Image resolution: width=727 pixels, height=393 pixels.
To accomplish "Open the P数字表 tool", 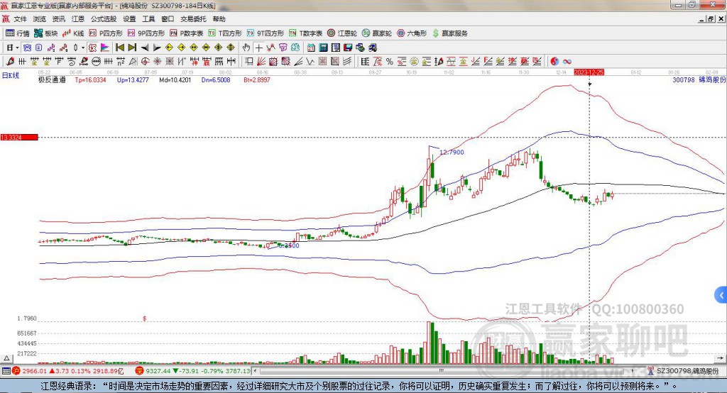I will (187, 33).
